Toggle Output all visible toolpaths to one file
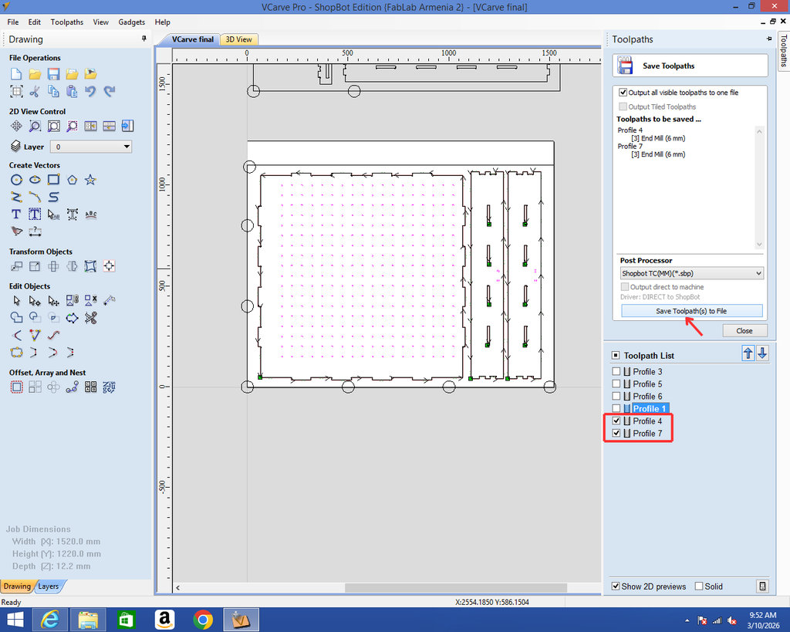The height and width of the screenshot is (632, 790). (623, 93)
